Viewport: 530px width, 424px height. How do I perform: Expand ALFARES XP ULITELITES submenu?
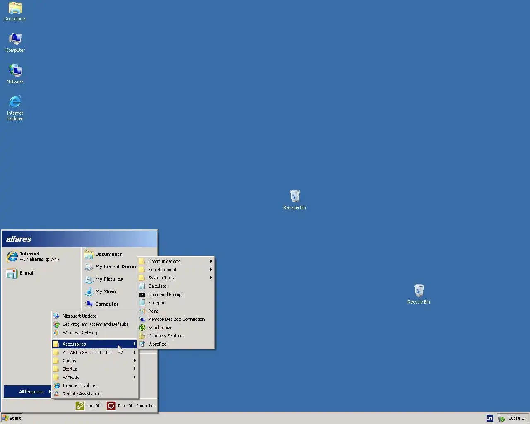(95, 352)
